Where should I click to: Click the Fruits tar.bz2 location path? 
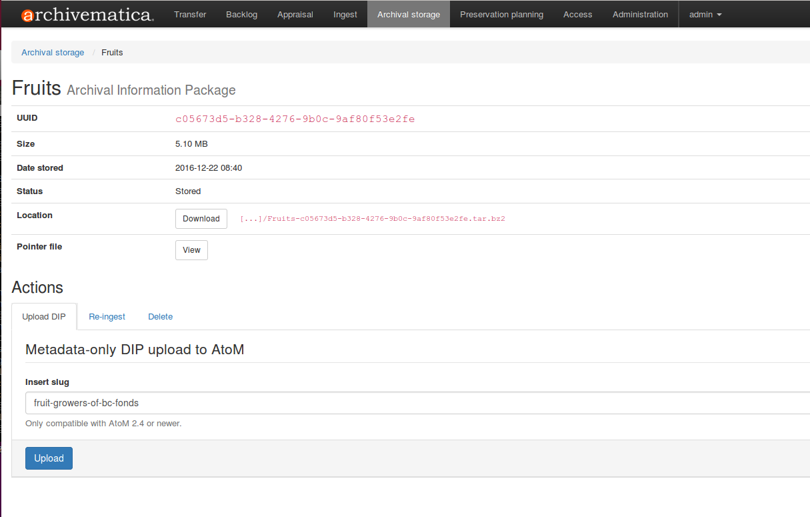coord(372,219)
